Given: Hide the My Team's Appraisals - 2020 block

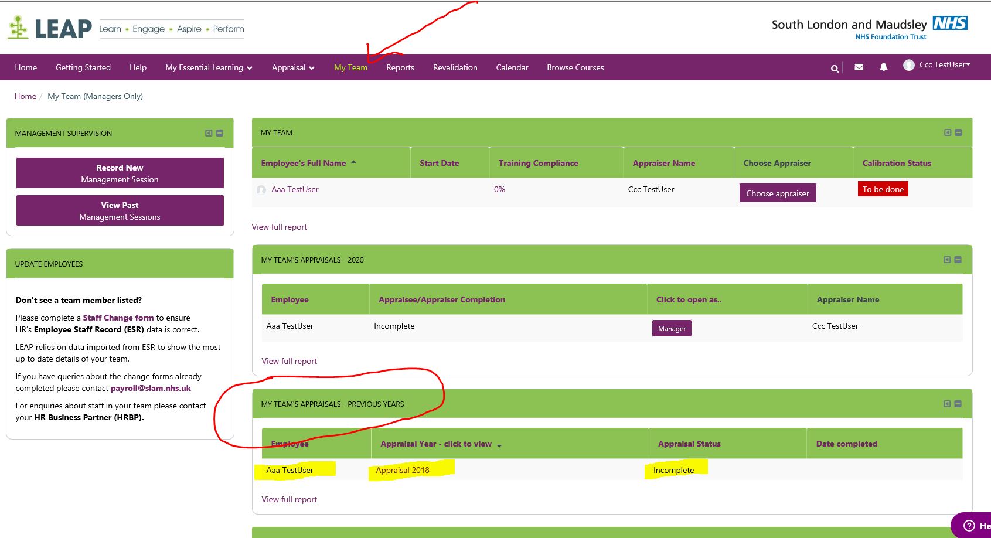Looking at the screenshot, I should pos(958,260).
